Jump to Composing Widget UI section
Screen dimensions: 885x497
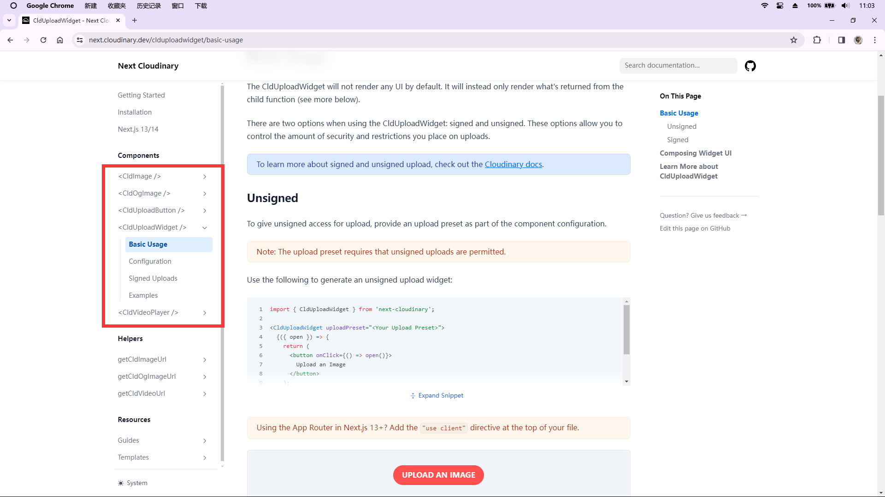click(x=696, y=153)
